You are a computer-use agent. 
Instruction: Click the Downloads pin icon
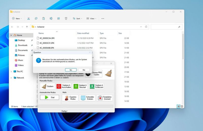point(32,45)
